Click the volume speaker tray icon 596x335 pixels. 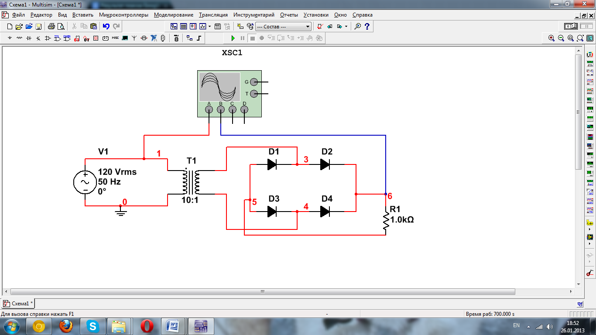pos(549,326)
